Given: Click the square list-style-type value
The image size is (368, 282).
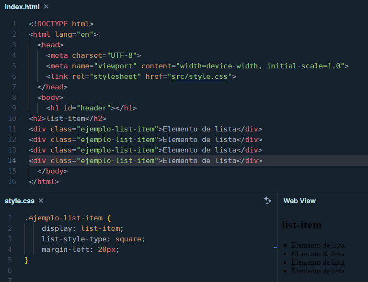Looking at the screenshot, I should tap(128, 239).
